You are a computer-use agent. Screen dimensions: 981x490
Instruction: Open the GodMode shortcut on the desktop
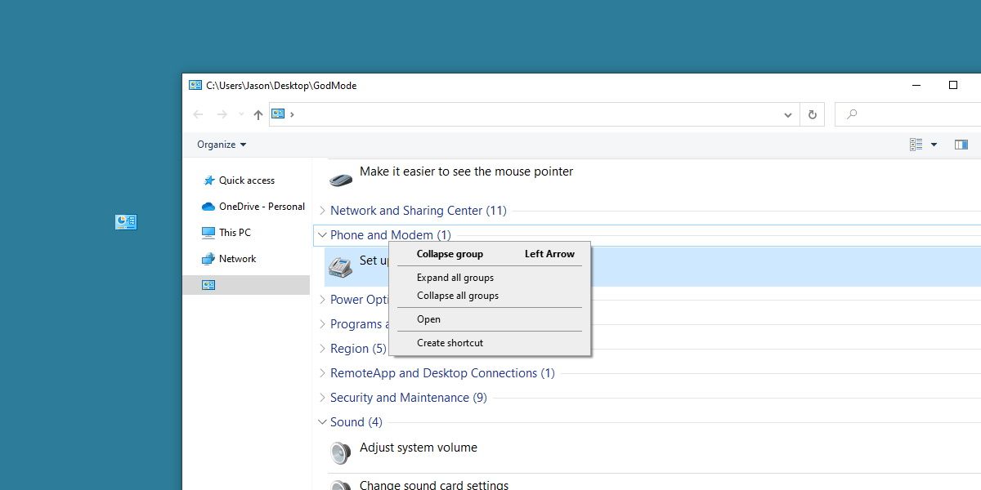(125, 221)
